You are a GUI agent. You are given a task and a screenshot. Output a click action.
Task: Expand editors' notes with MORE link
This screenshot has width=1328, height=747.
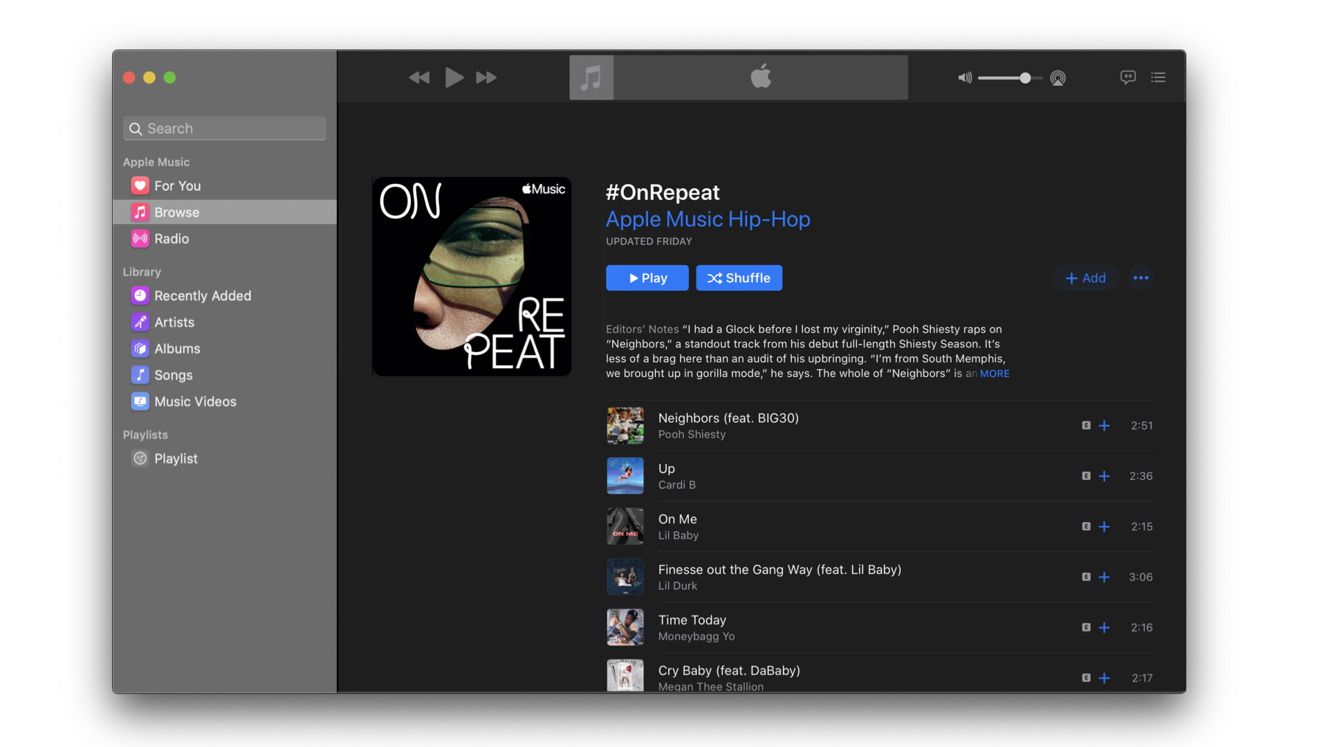pyautogui.click(x=994, y=373)
